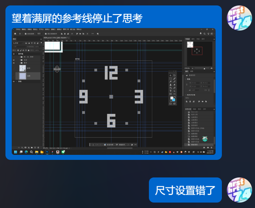Click the user avatar beside the reply message
The width and height of the screenshot is (255, 208).
tap(239, 190)
